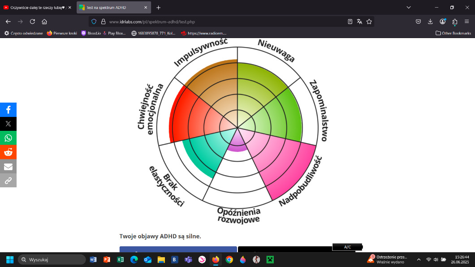Share the result on Facebook

point(8,110)
